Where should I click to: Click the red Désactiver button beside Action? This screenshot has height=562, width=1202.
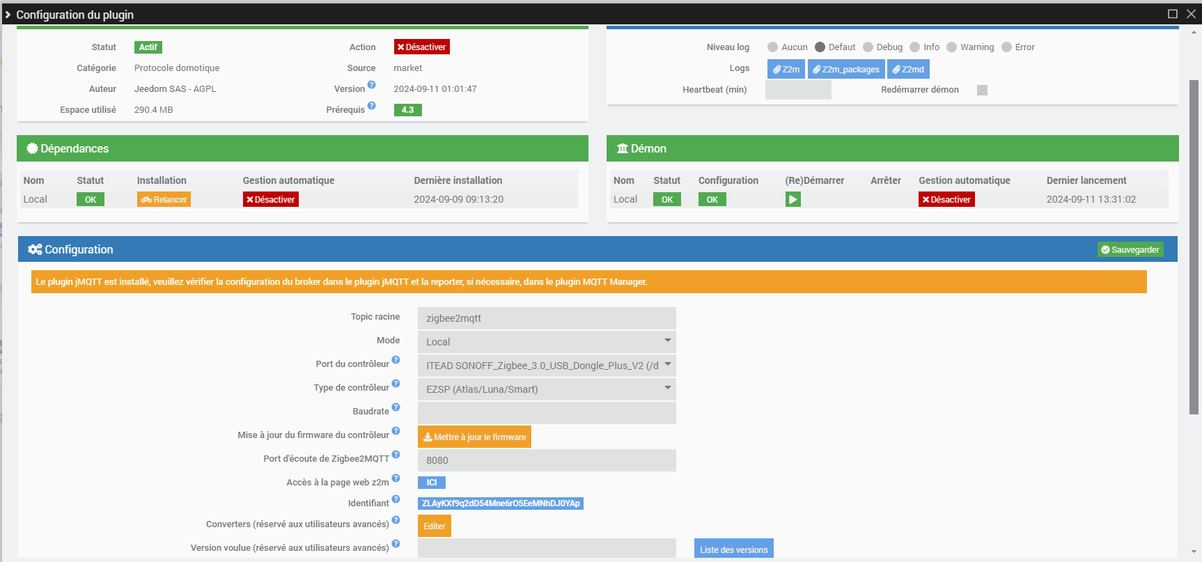pyautogui.click(x=422, y=47)
